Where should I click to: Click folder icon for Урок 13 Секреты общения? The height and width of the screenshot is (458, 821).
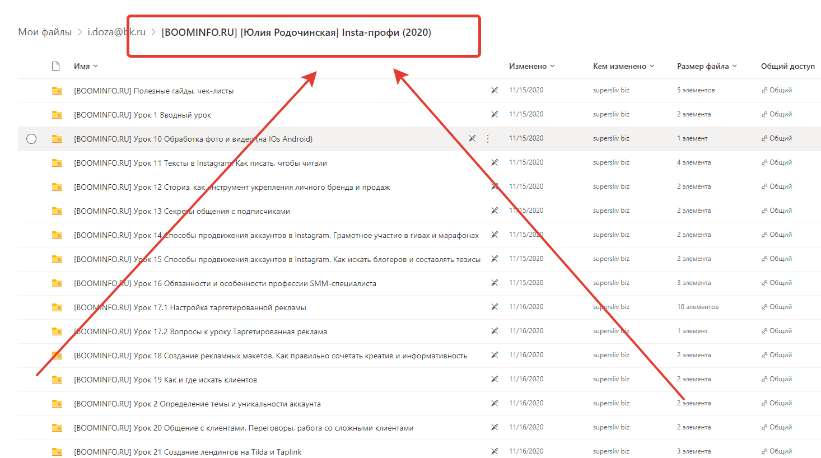57,211
